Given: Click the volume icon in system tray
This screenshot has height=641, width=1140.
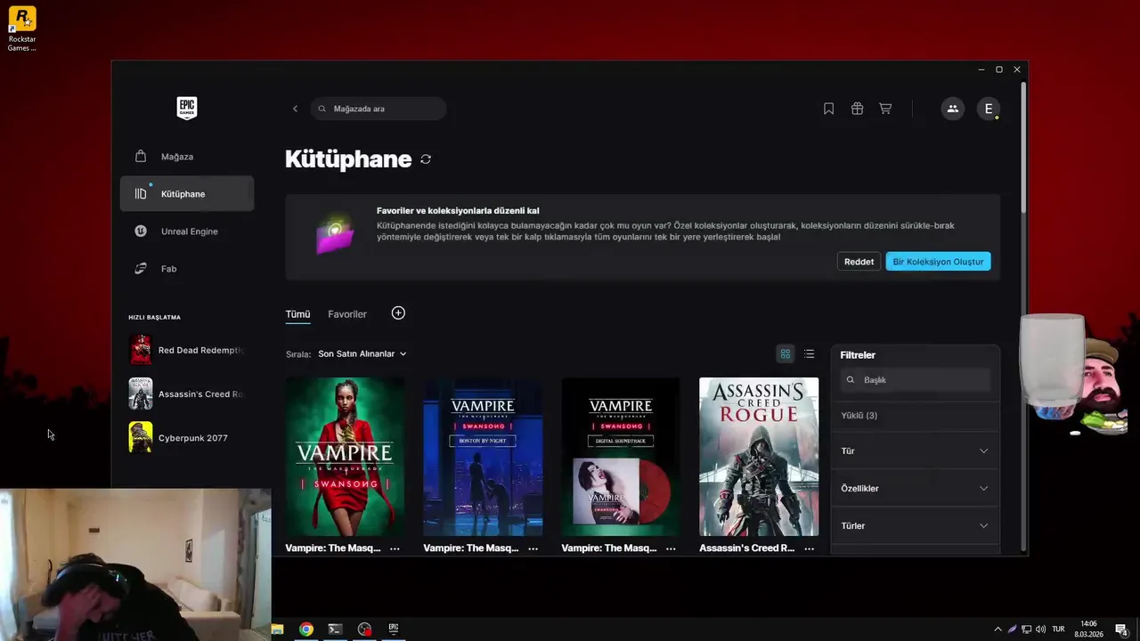Looking at the screenshot, I should coord(1041,629).
